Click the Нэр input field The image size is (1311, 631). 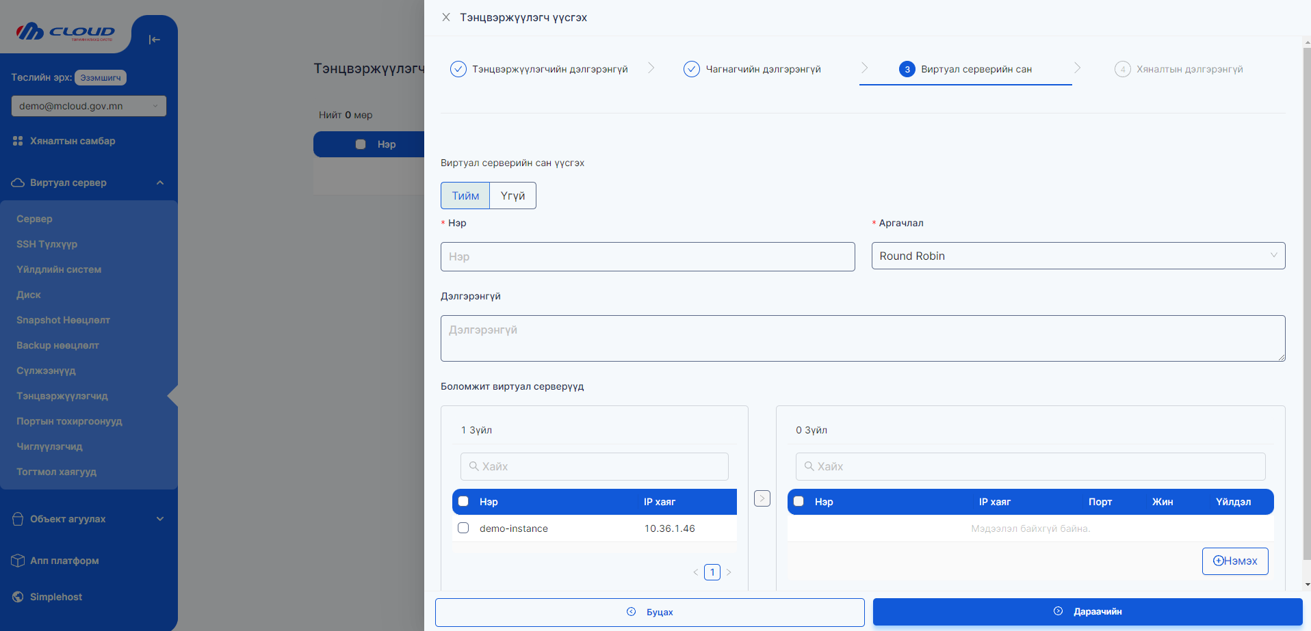coord(647,256)
